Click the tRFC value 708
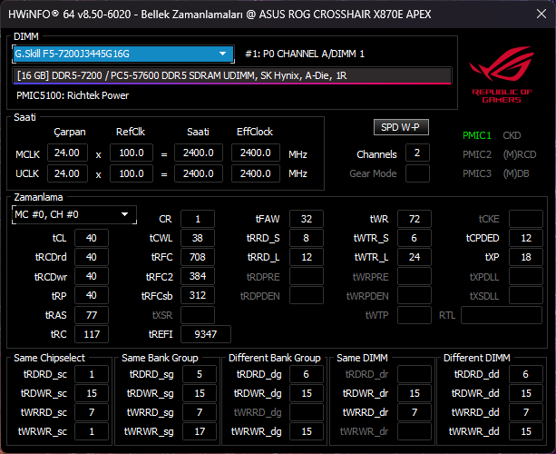Viewport: 556px width, 454px height. tap(198, 257)
